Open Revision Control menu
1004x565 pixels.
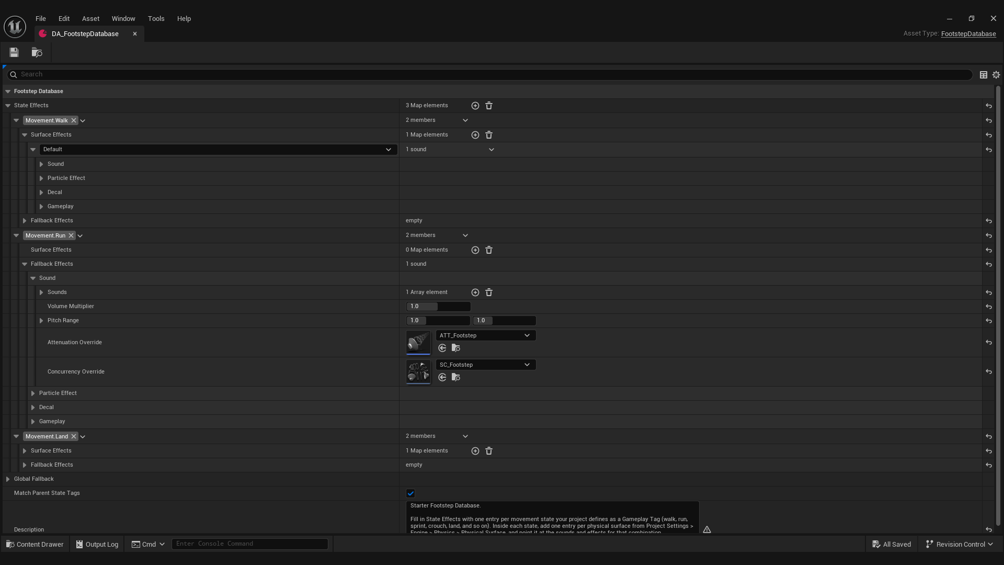tap(960, 544)
